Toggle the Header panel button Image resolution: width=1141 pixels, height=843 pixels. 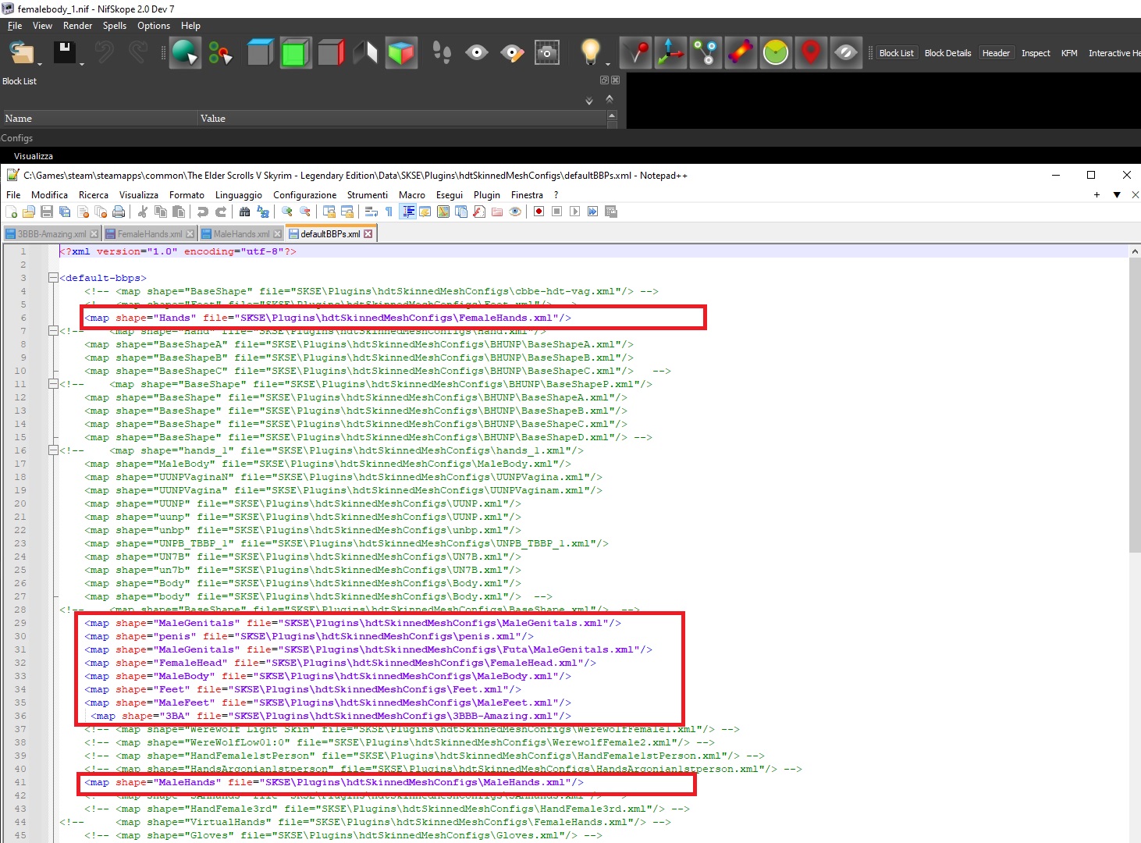[x=996, y=53]
